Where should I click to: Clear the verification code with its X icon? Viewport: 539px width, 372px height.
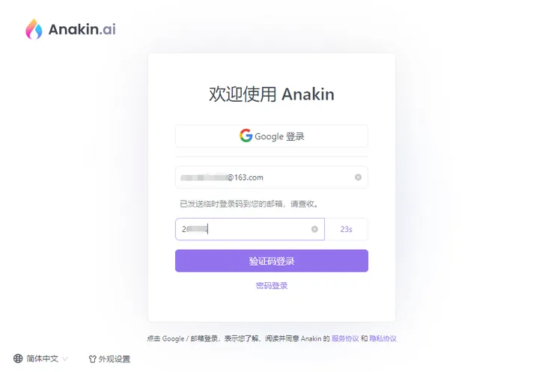314,229
